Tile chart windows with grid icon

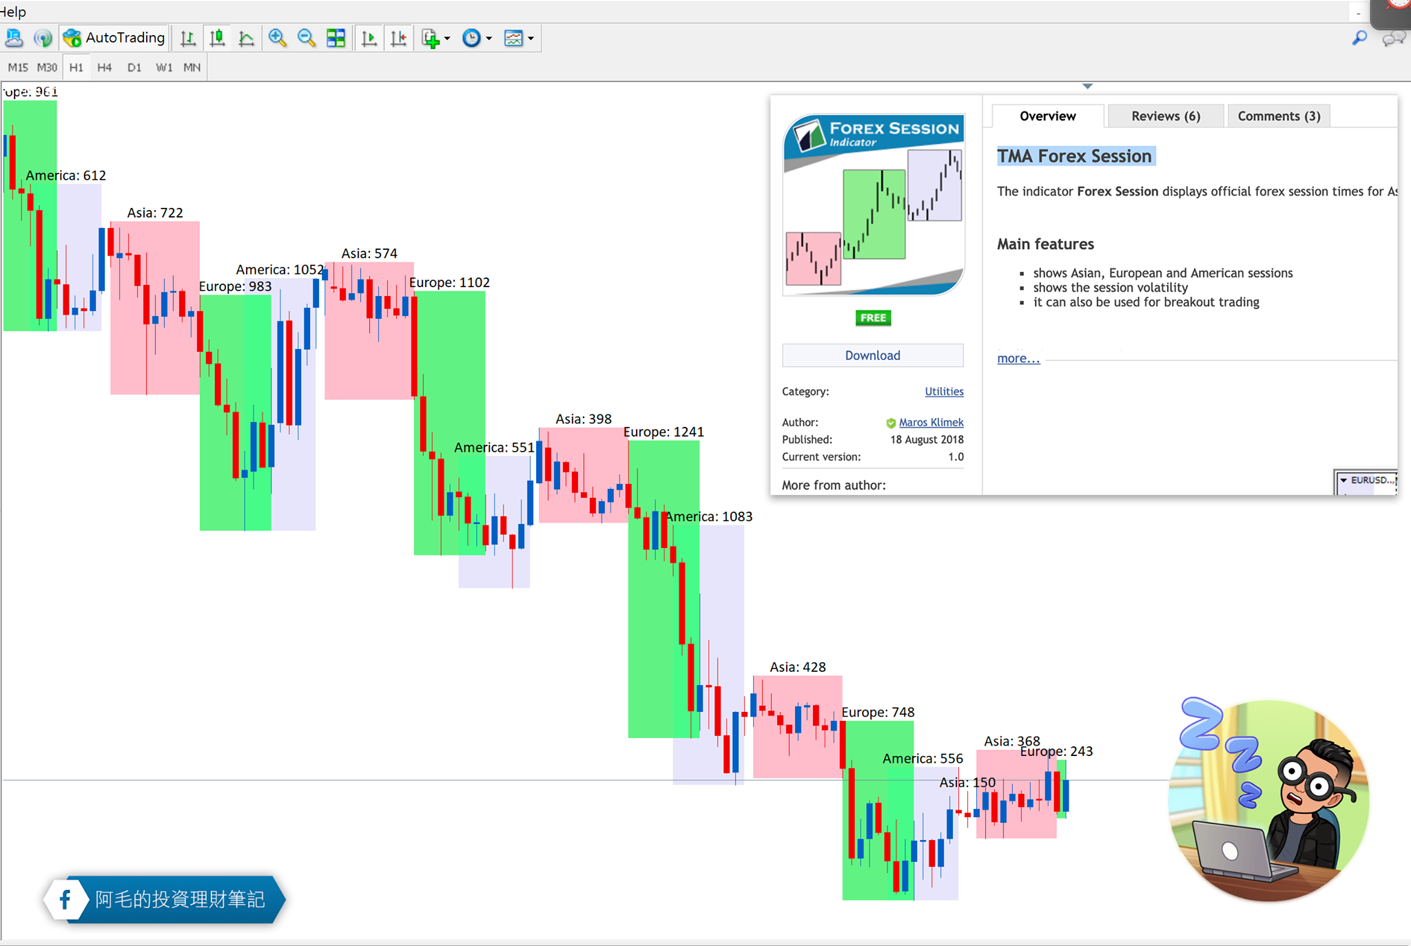click(336, 38)
